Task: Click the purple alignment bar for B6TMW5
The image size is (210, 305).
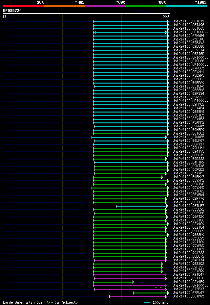Action: click(x=138, y=297)
